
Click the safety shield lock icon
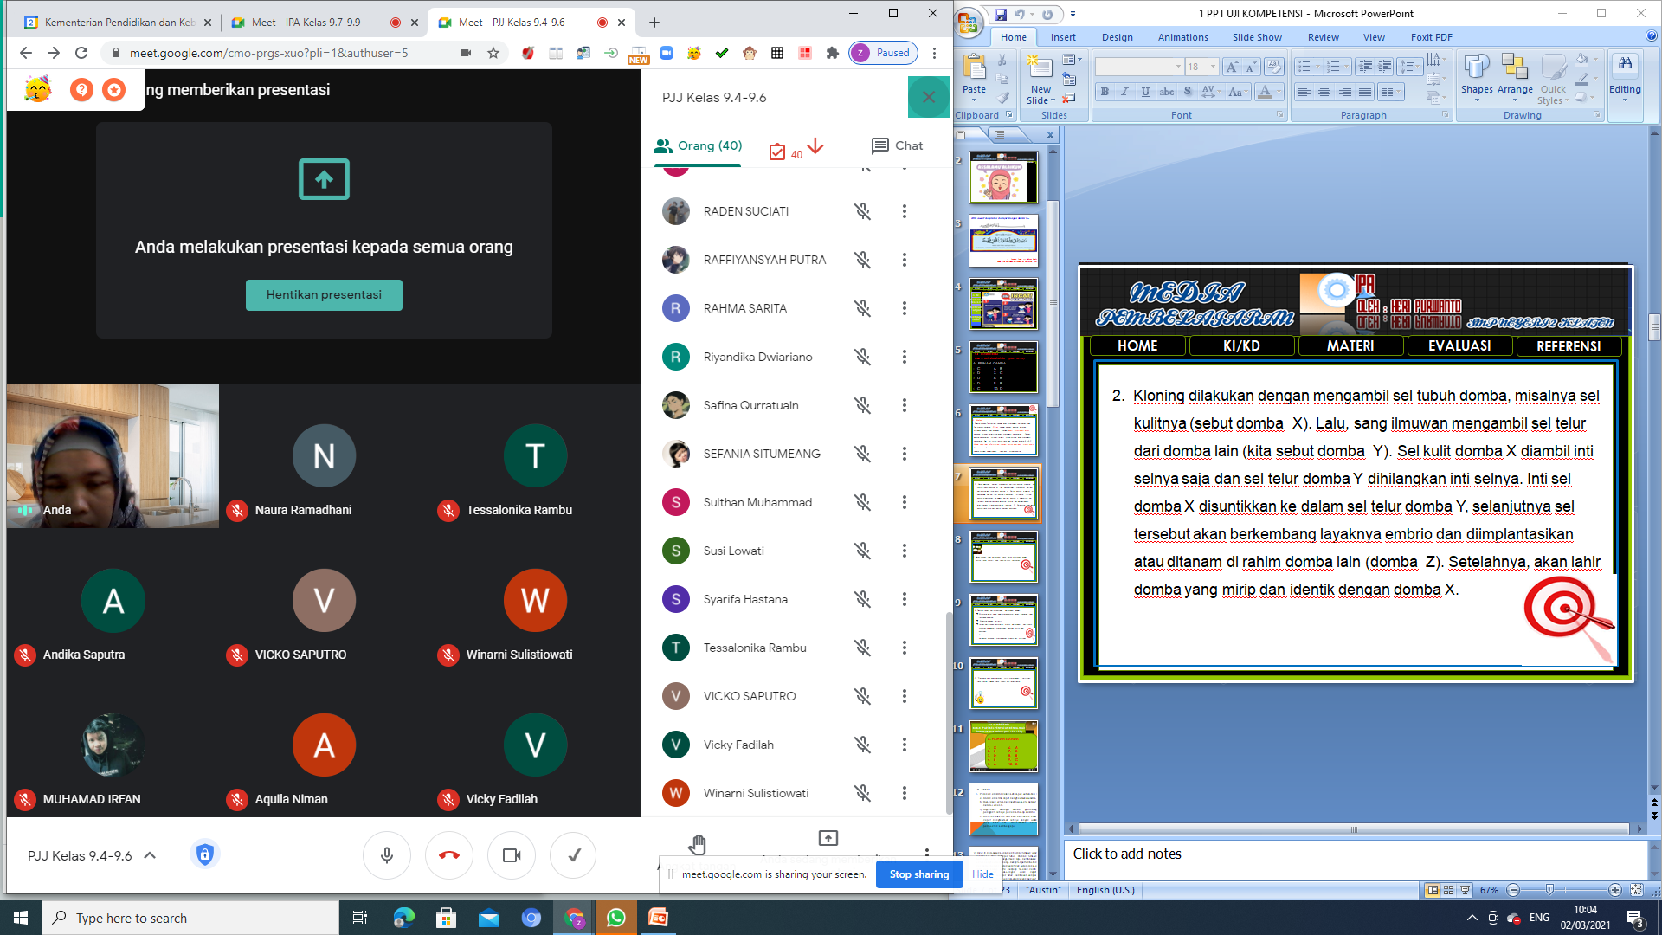204,855
